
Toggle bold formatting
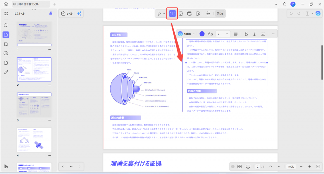pos(246,34)
